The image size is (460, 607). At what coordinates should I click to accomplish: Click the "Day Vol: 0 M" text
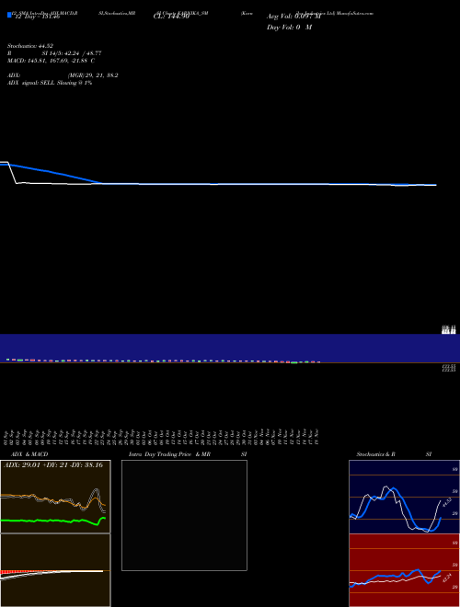289,27
